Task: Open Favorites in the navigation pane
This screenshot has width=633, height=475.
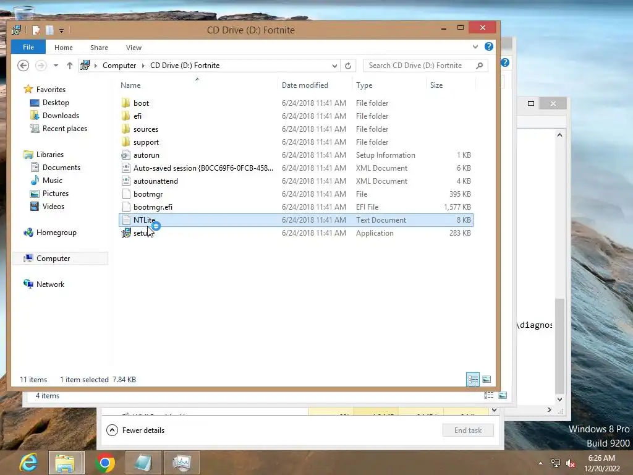Action: coord(51,89)
